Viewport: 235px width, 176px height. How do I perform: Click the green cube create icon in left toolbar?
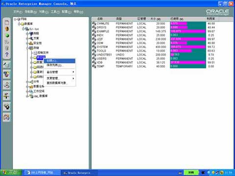(x=7, y=35)
